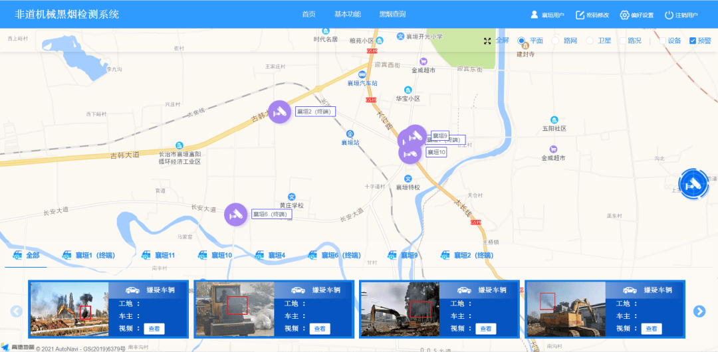718x352 pixels.
Task: Check the 设备 device checkbox
Action: coord(663,41)
